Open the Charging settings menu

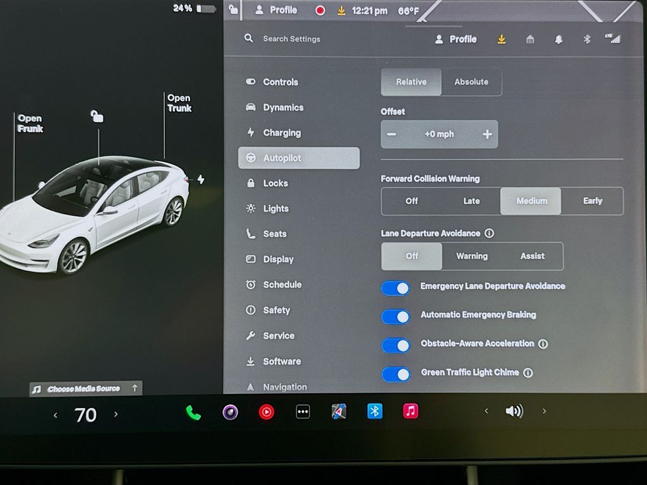pos(282,133)
